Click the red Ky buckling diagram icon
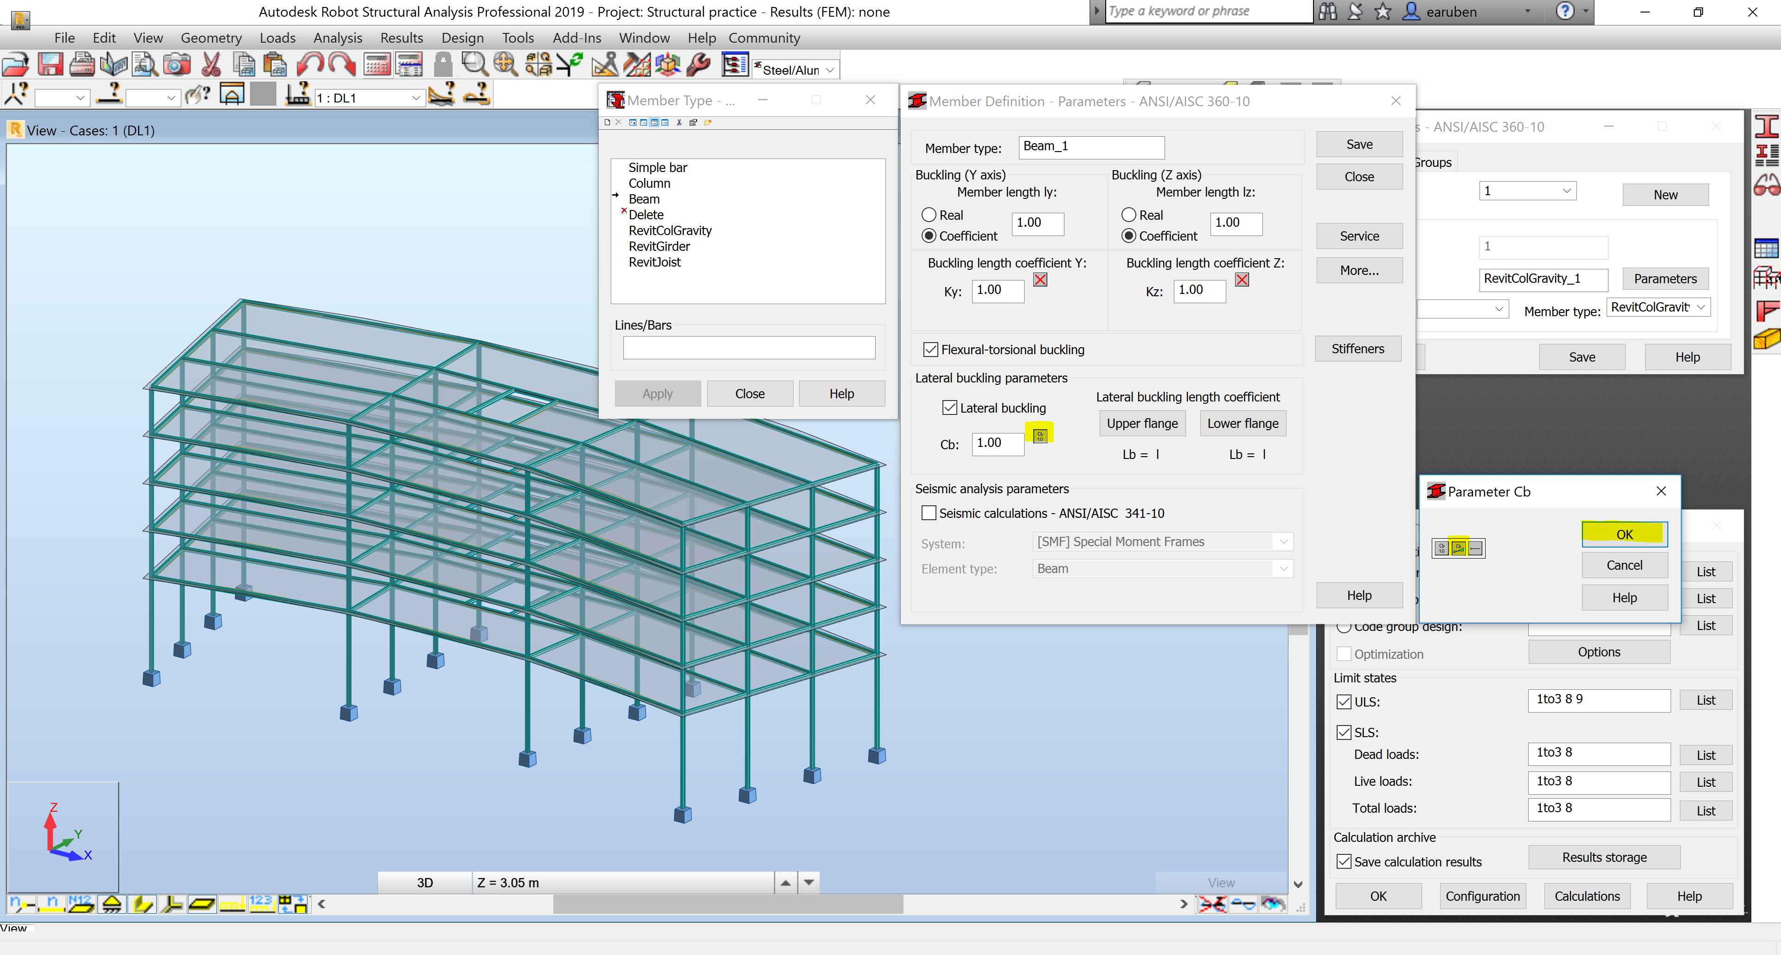 click(x=1040, y=279)
